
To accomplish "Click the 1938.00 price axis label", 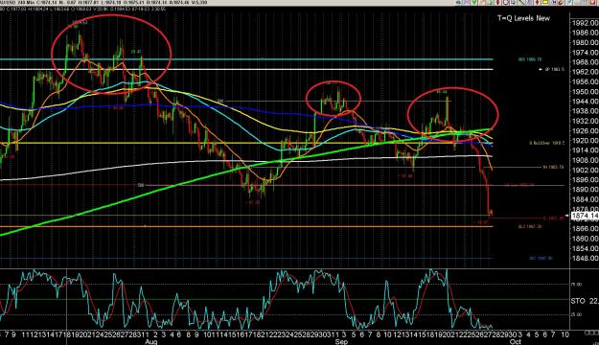I will (585, 111).
